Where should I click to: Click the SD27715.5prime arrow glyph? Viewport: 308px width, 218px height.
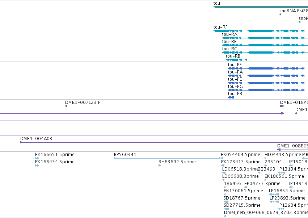point(227,209)
